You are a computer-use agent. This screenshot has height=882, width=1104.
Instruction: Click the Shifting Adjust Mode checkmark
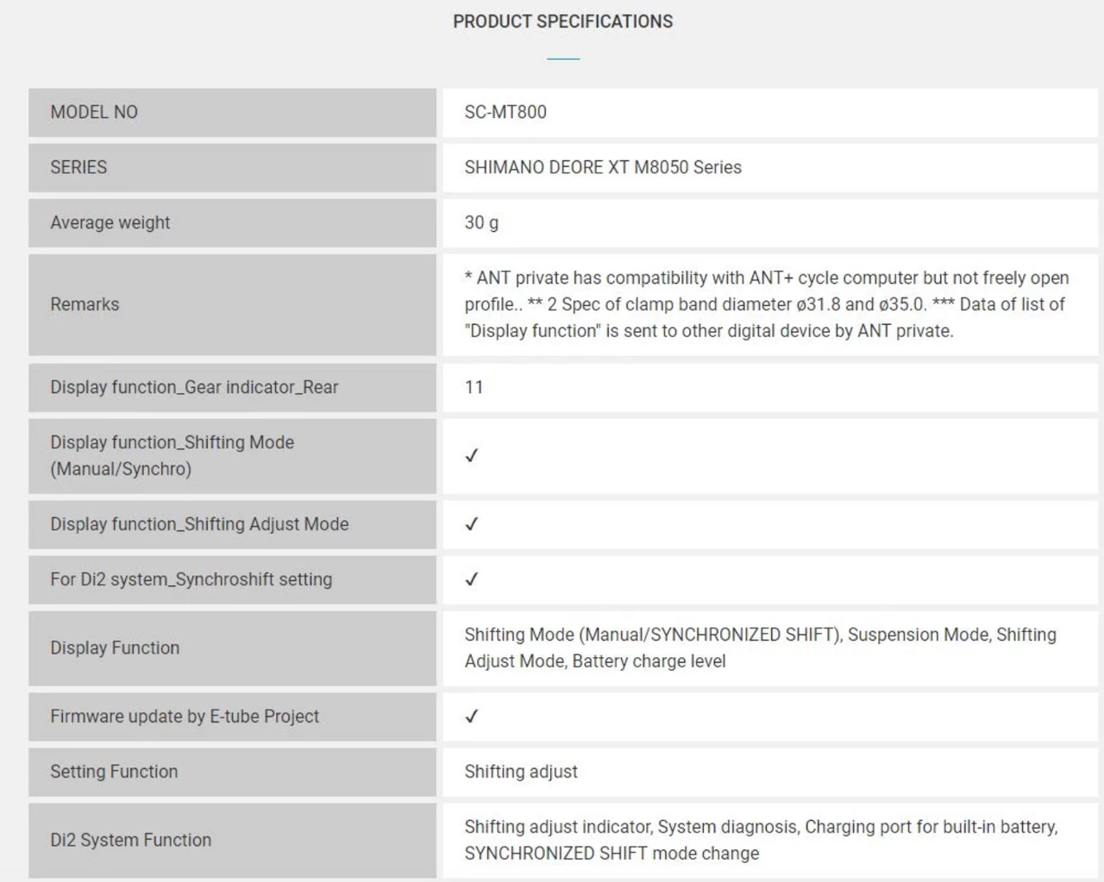point(471,524)
